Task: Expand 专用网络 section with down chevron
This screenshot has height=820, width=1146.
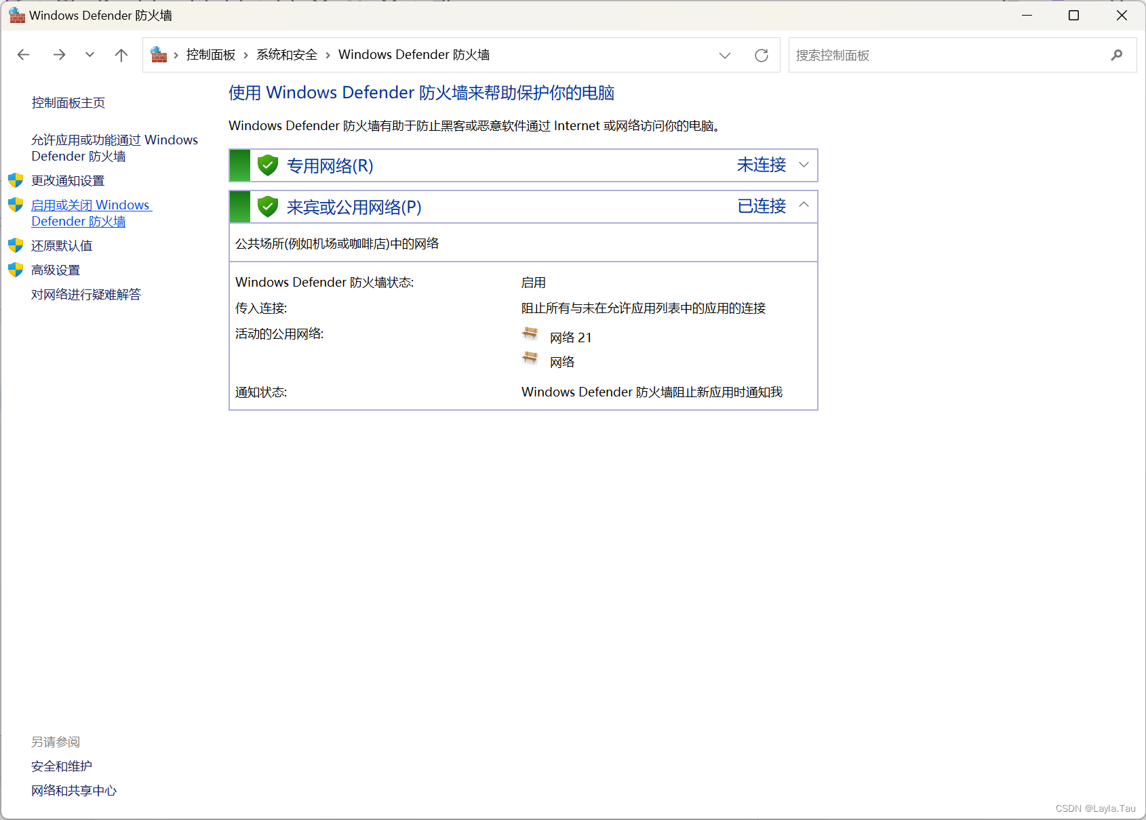Action: coord(804,165)
